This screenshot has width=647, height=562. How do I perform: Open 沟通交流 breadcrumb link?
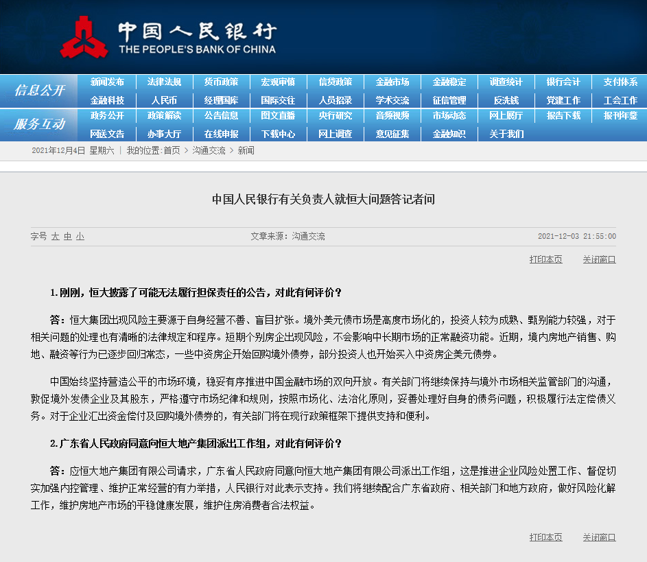pos(209,150)
